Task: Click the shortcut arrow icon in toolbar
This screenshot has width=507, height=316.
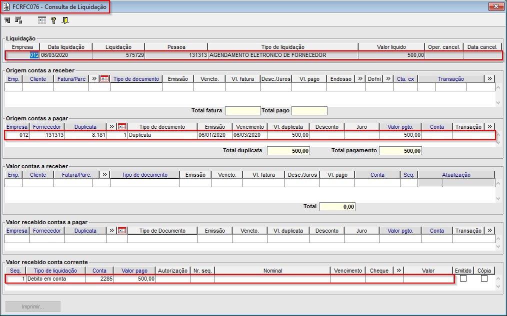Action: 7,20
